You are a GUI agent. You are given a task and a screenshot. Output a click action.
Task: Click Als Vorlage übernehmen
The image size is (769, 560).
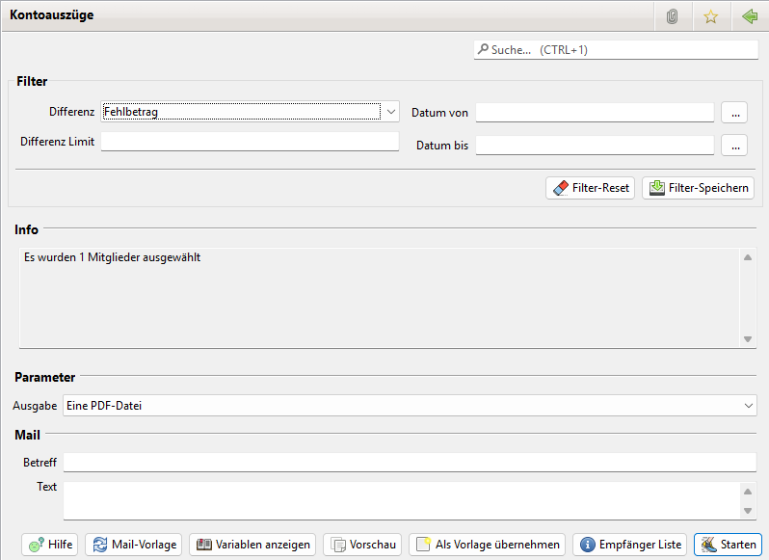(487, 545)
